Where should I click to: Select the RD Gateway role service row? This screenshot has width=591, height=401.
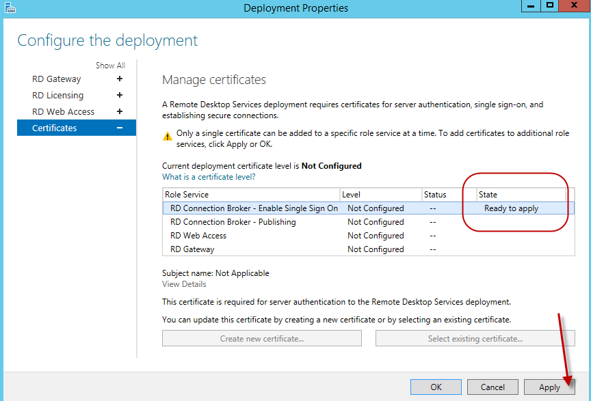(192, 249)
